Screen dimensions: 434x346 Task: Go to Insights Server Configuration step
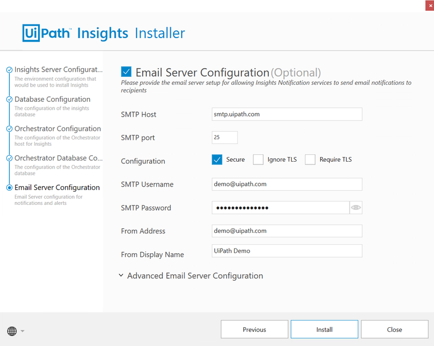[59, 69]
